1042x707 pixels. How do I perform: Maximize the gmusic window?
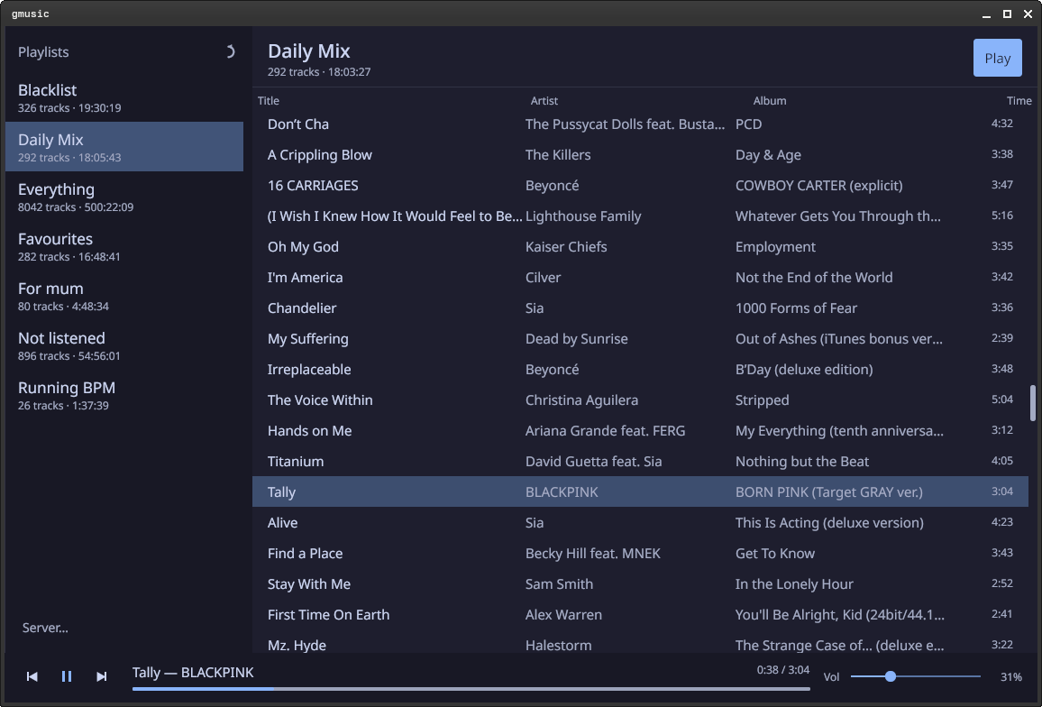click(x=1007, y=14)
